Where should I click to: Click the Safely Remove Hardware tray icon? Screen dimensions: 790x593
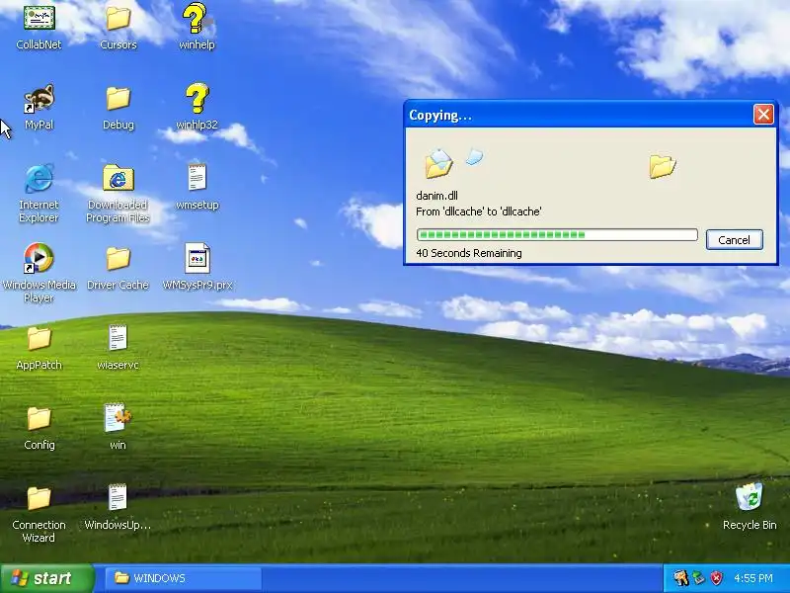(x=699, y=578)
